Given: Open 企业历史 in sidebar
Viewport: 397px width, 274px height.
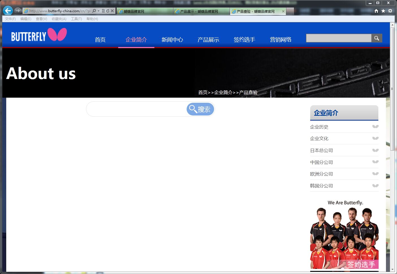Looking at the screenshot, I should (319, 127).
